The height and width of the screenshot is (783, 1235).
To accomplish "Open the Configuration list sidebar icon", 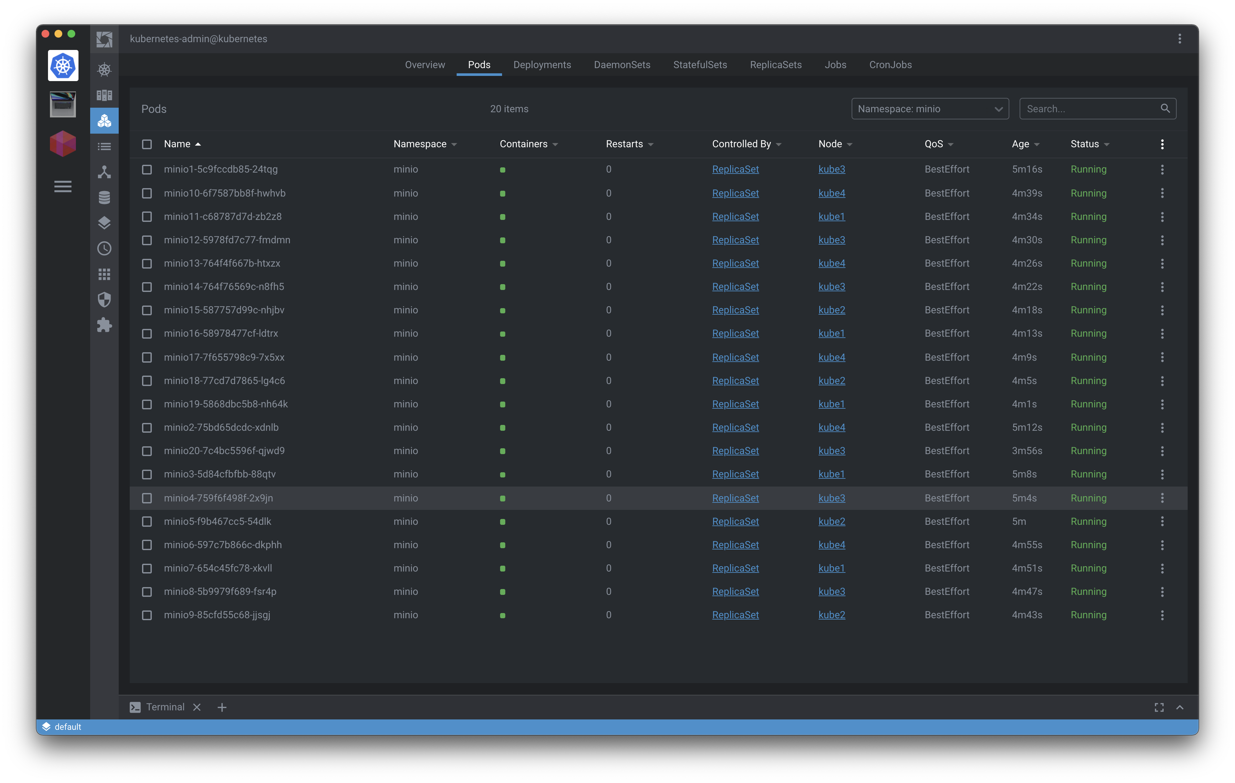I will 105,147.
